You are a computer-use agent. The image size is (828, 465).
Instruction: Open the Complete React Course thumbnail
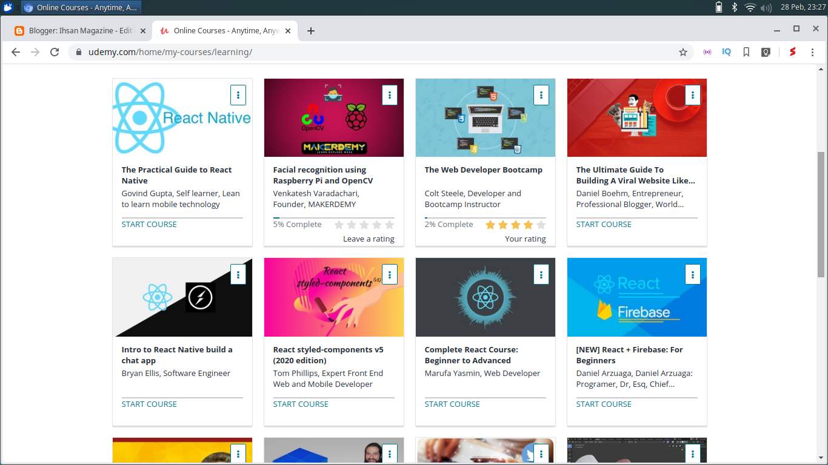(x=486, y=297)
